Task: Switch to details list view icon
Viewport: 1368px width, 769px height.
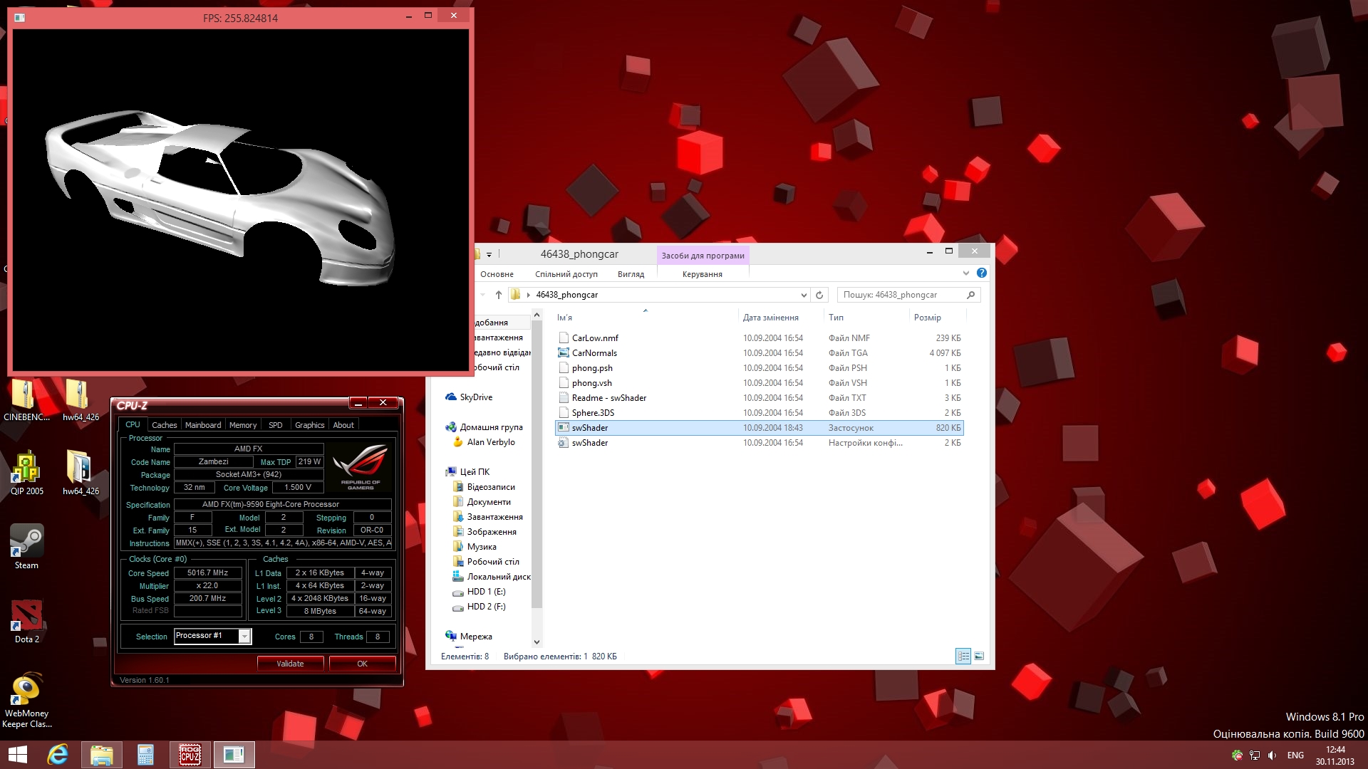Action: 963,656
